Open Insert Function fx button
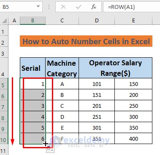 (93, 7)
